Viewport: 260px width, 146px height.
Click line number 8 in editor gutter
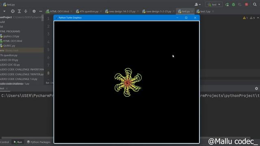pos(48,73)
